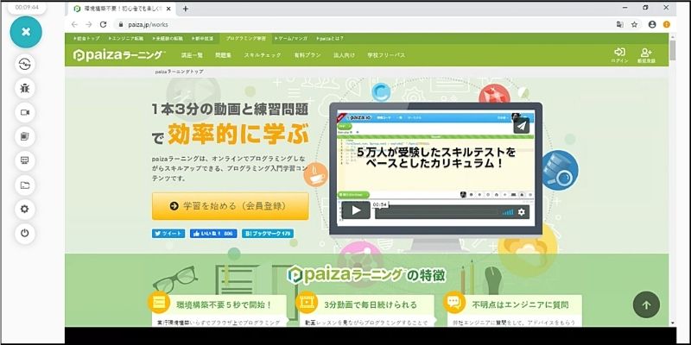Open video player settings gear
Image resolution: width=691 pixels, height=345 pixels.
pos(522,212)
